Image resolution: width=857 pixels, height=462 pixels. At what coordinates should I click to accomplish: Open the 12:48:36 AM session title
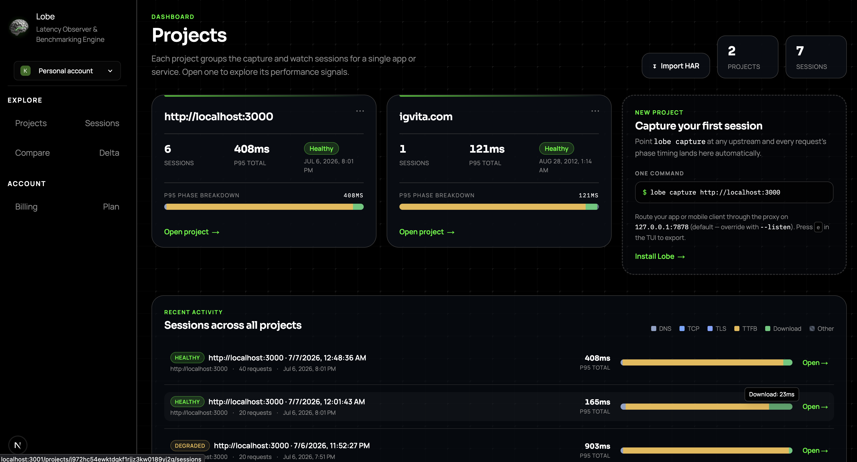(x=287, y=358)
